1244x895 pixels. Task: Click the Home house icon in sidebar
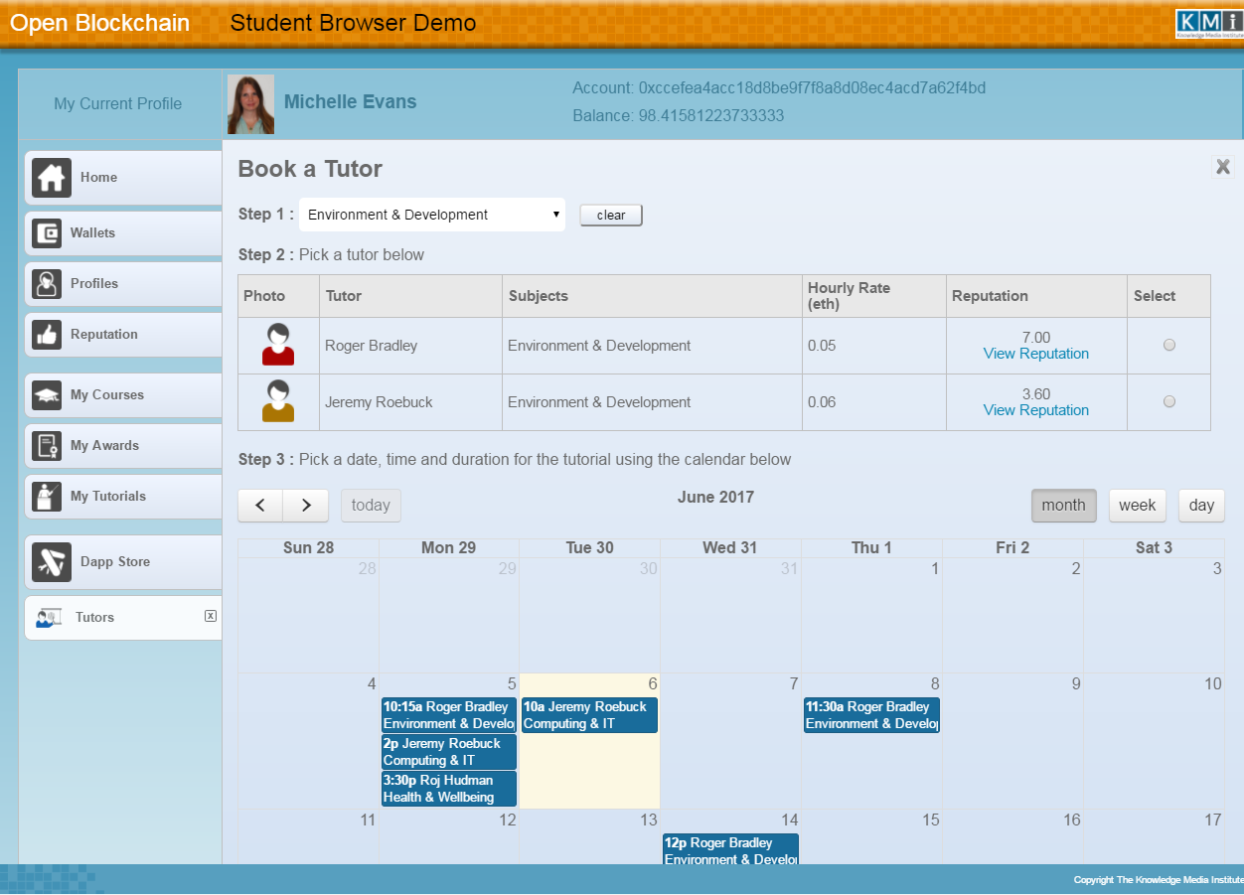click(52, 178)
